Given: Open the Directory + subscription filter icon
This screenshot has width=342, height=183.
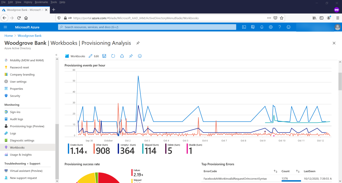Looking at the screenshot, I should (x=253, y=27).
